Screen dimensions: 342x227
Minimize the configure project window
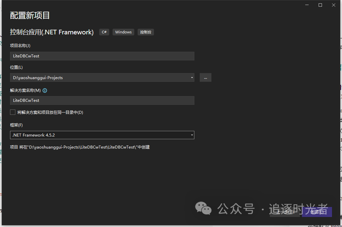(307, 5)
